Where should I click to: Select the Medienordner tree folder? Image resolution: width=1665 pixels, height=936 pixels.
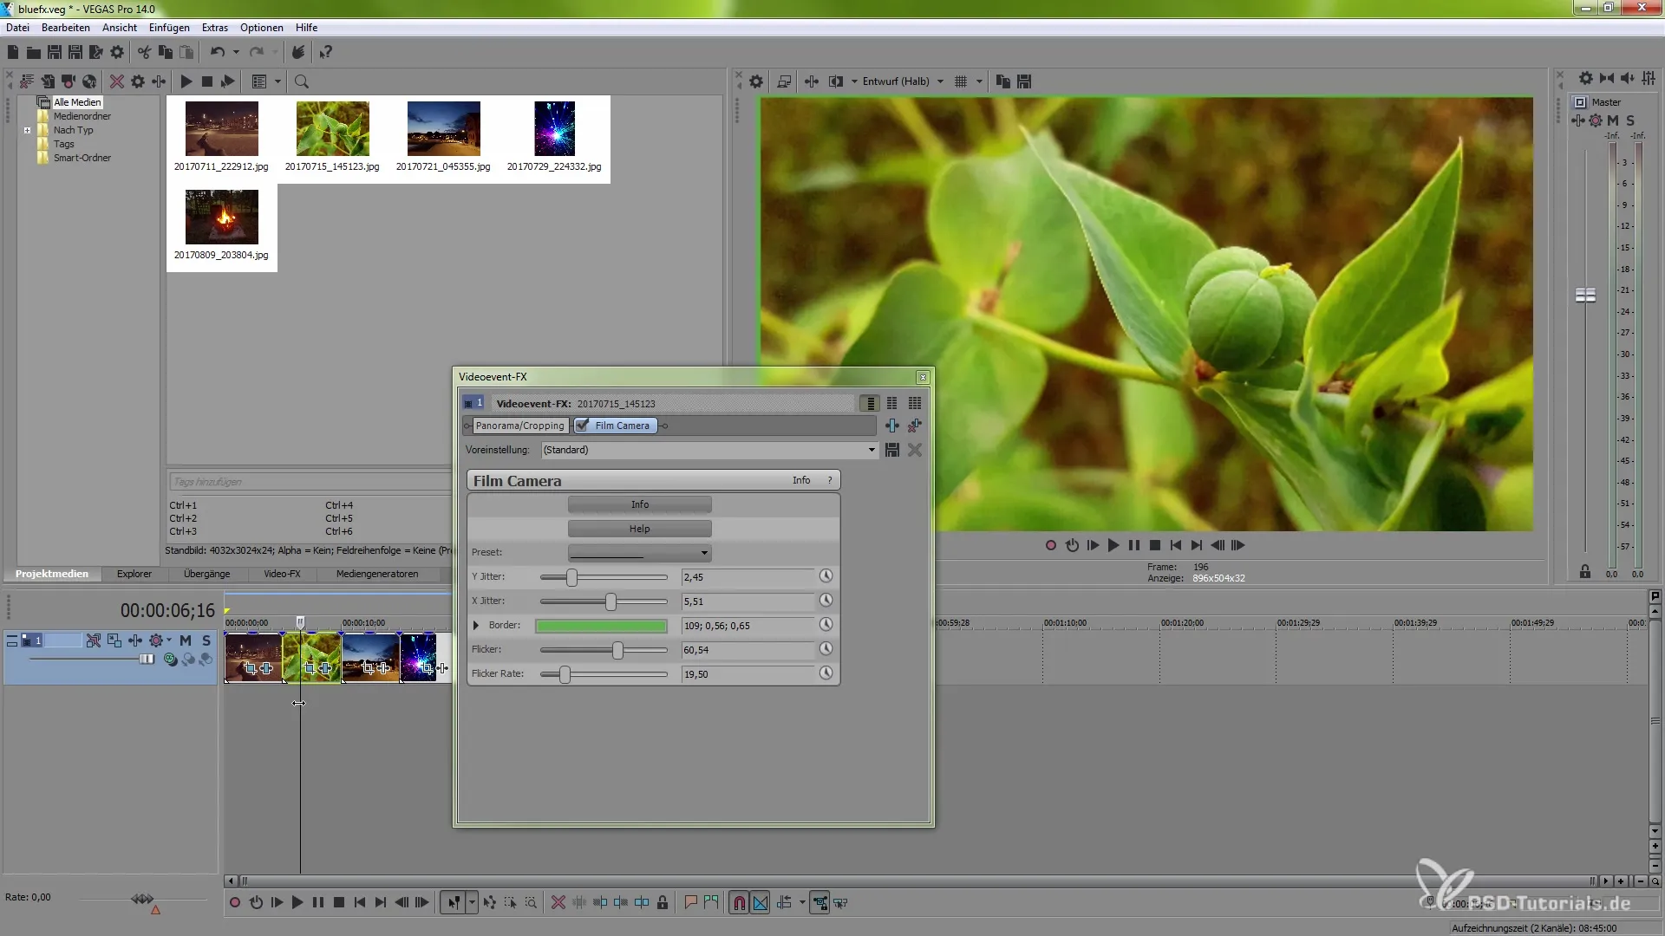coord(82,116)
